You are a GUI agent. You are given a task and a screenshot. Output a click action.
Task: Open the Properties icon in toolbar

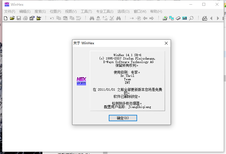tap(32, 18)
